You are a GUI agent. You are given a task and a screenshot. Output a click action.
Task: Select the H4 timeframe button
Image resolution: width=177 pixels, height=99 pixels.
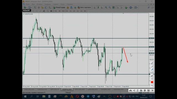point(74,11)
